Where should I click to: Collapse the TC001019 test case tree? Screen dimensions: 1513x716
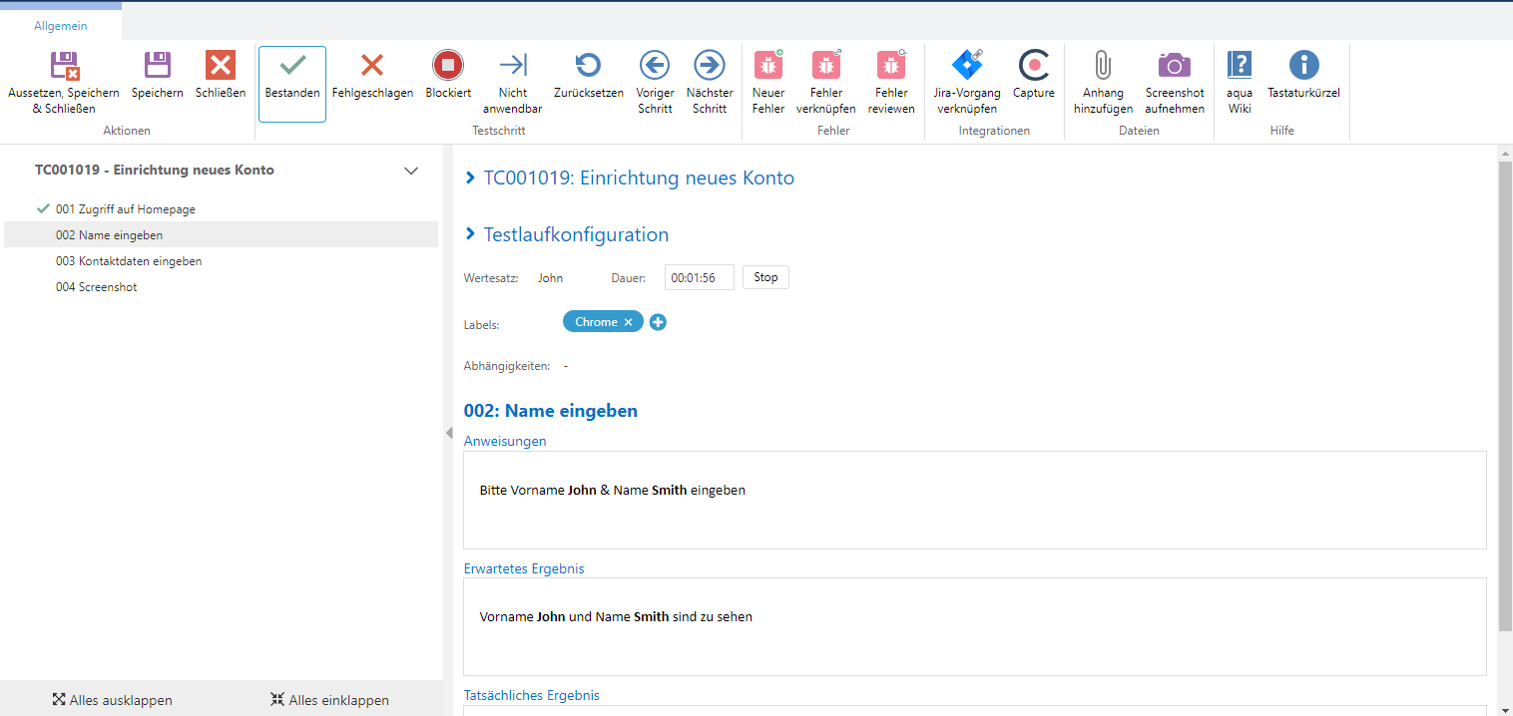411,171
